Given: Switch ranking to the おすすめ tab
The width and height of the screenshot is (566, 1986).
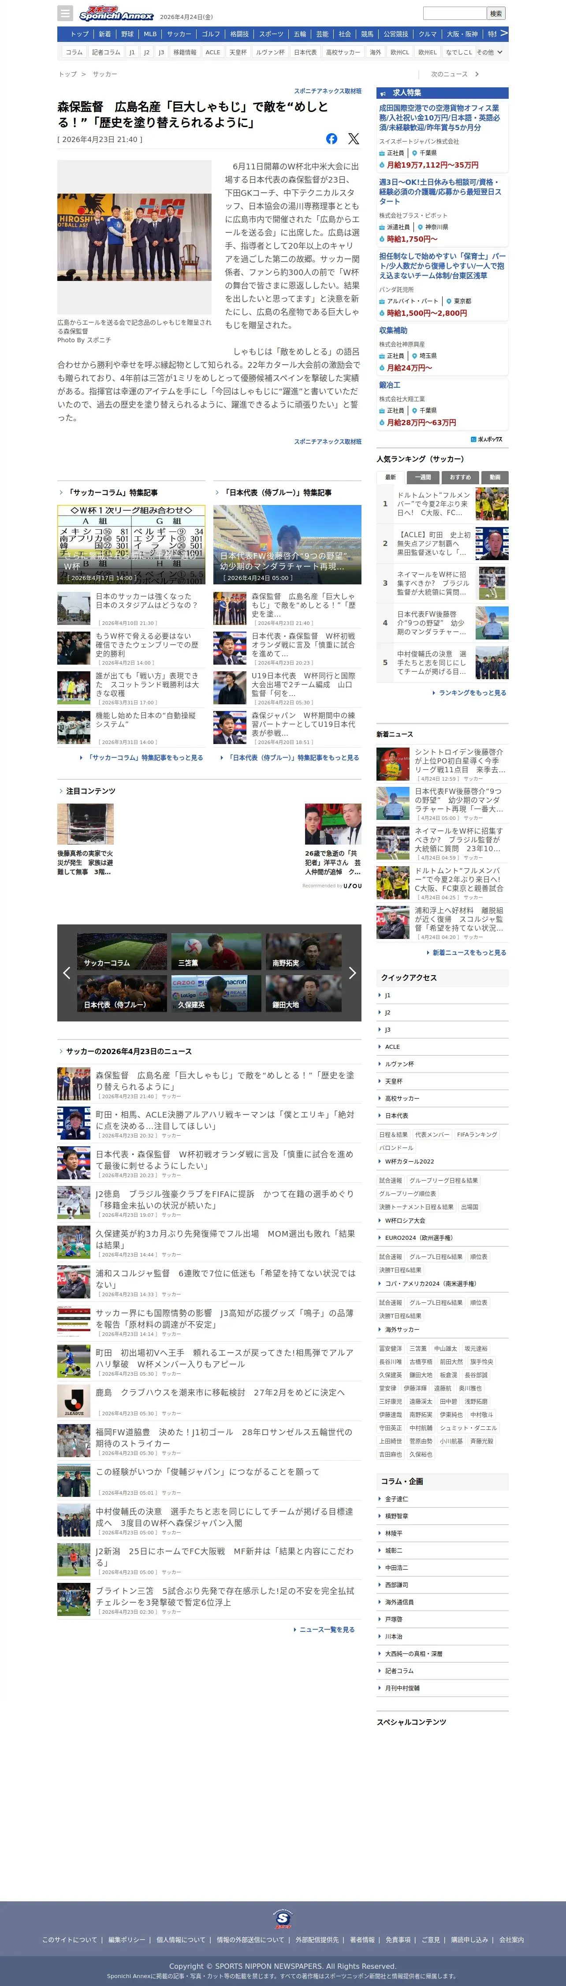Looking at the screenshot, I should [x=460, y=477].
